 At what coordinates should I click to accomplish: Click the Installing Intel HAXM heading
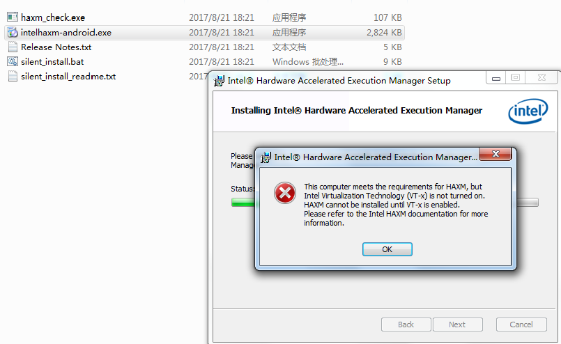[x=356, y=111]
